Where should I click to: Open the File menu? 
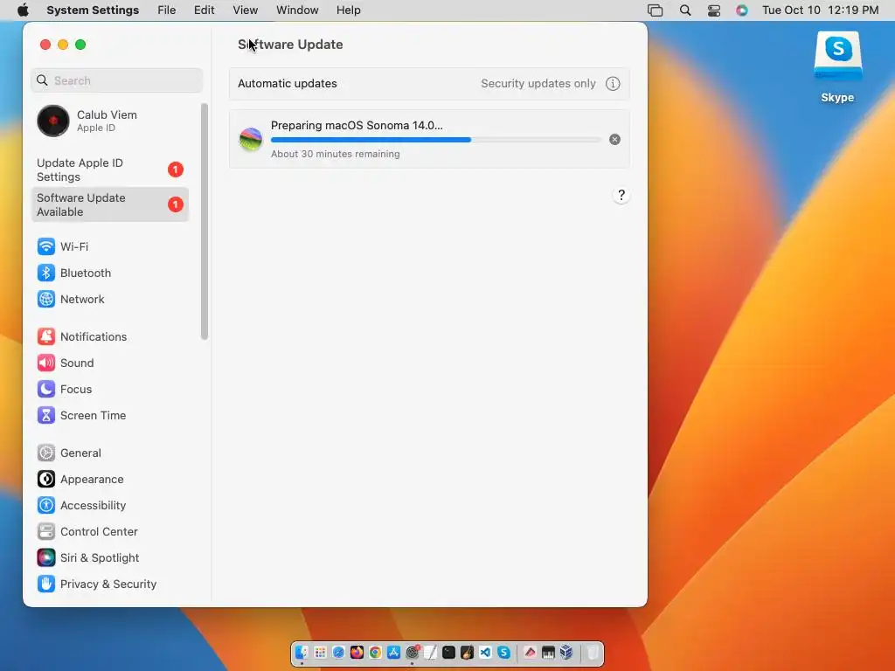(167, 10)
